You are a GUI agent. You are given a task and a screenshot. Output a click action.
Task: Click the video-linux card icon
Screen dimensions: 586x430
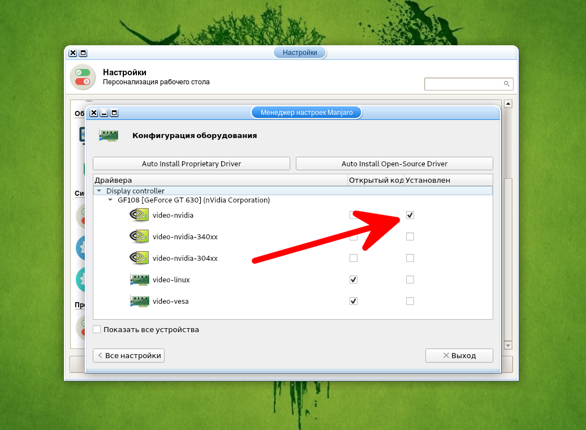(x=139, y=279)
